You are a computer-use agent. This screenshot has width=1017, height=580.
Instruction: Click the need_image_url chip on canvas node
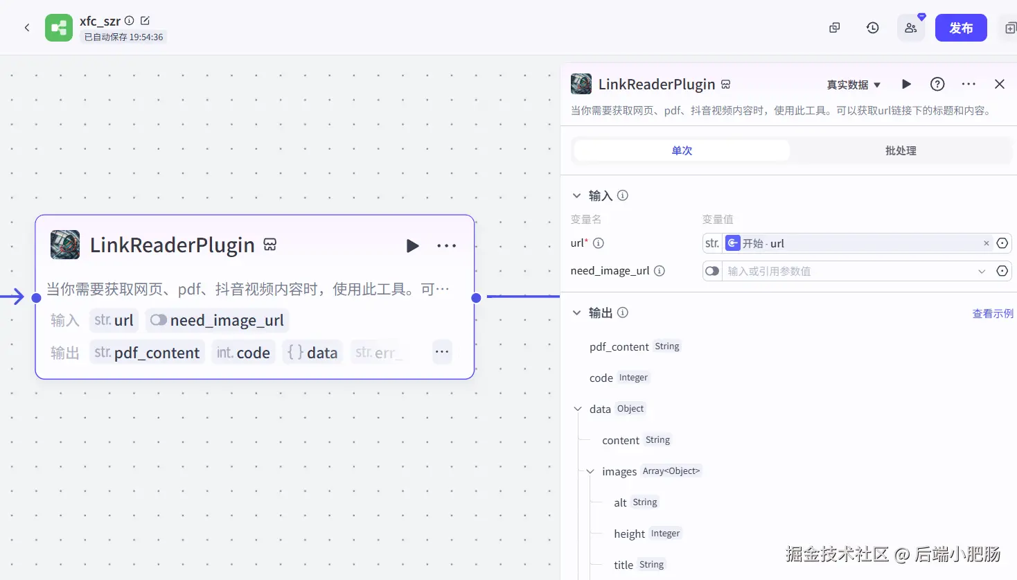217,320
